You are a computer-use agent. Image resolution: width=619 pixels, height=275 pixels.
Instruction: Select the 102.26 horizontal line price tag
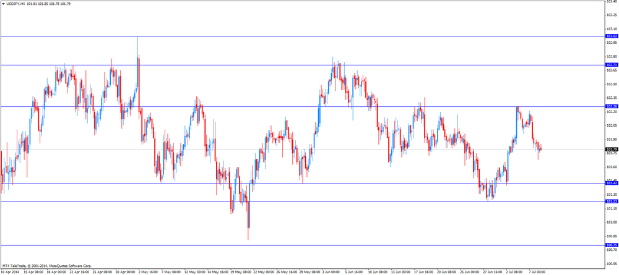(612, 106)
